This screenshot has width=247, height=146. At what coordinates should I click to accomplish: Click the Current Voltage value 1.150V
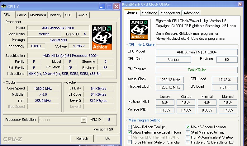point(165,110)
